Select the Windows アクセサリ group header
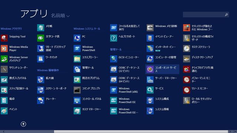 coord(11,29)
